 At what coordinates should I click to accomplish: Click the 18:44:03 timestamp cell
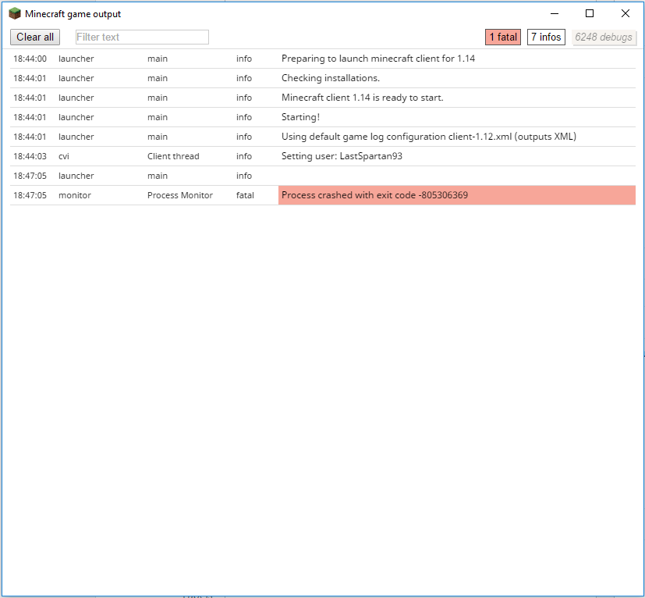click(30, 156)
